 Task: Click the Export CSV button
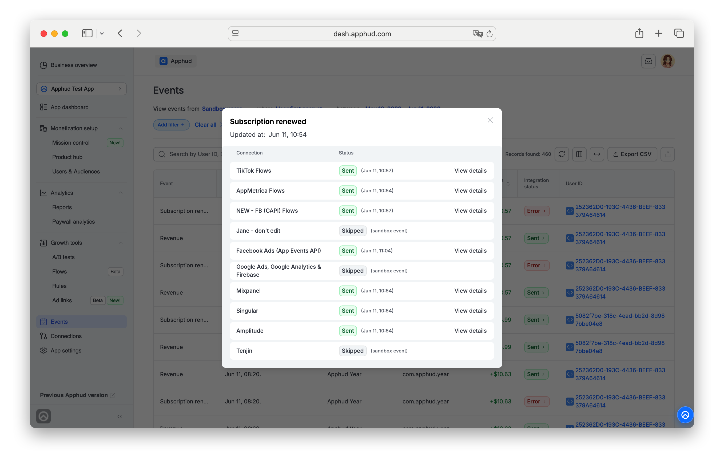point(632,154)
